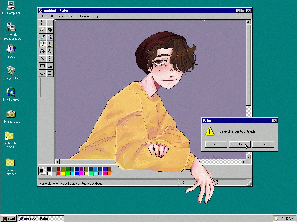Choose the straight Line tool
The width and height of the screenshot is (297, 222).
pyautogui.click(x=42, y=59)
